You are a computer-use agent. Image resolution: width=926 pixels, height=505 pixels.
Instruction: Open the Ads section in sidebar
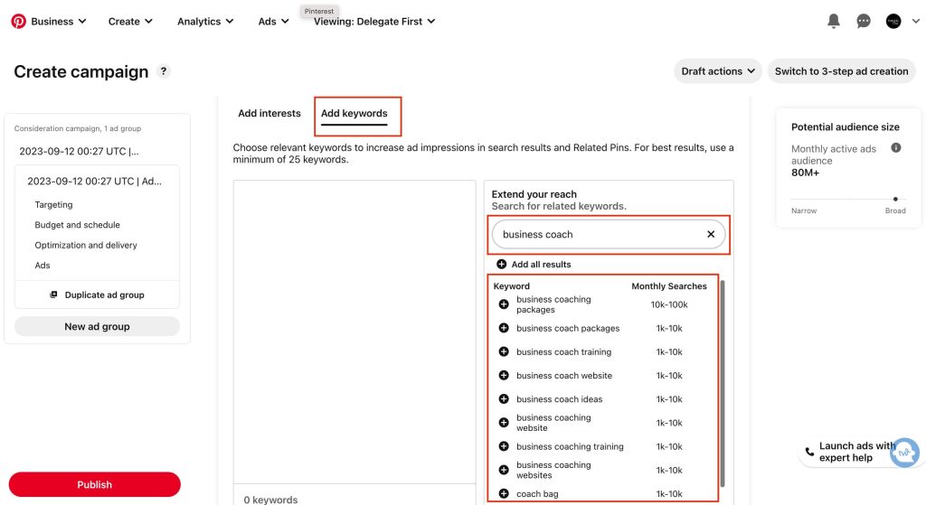click(x=43, y=266)
